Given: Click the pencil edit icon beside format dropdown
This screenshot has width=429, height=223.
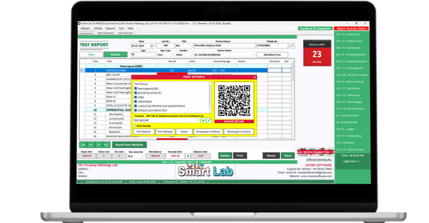Looking at the screenshot, I should [209, 120].
